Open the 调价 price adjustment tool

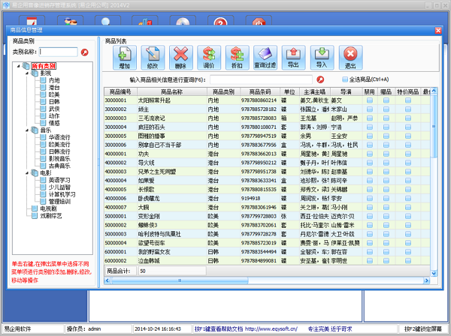tap(209, 58)
